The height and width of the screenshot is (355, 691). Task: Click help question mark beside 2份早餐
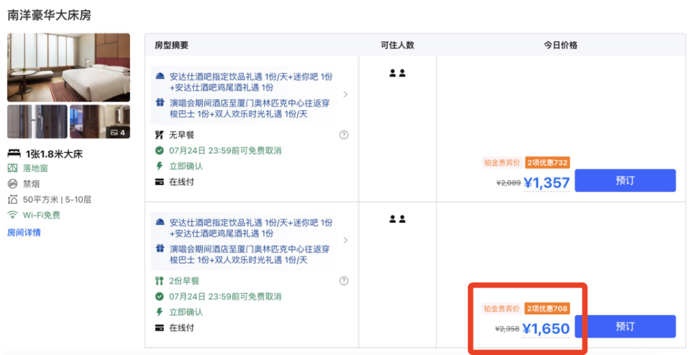(344, 281)
